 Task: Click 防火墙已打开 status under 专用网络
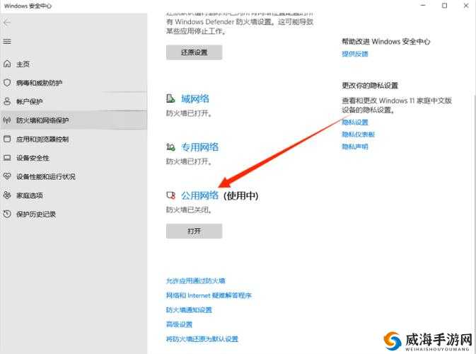coord(189,161)
